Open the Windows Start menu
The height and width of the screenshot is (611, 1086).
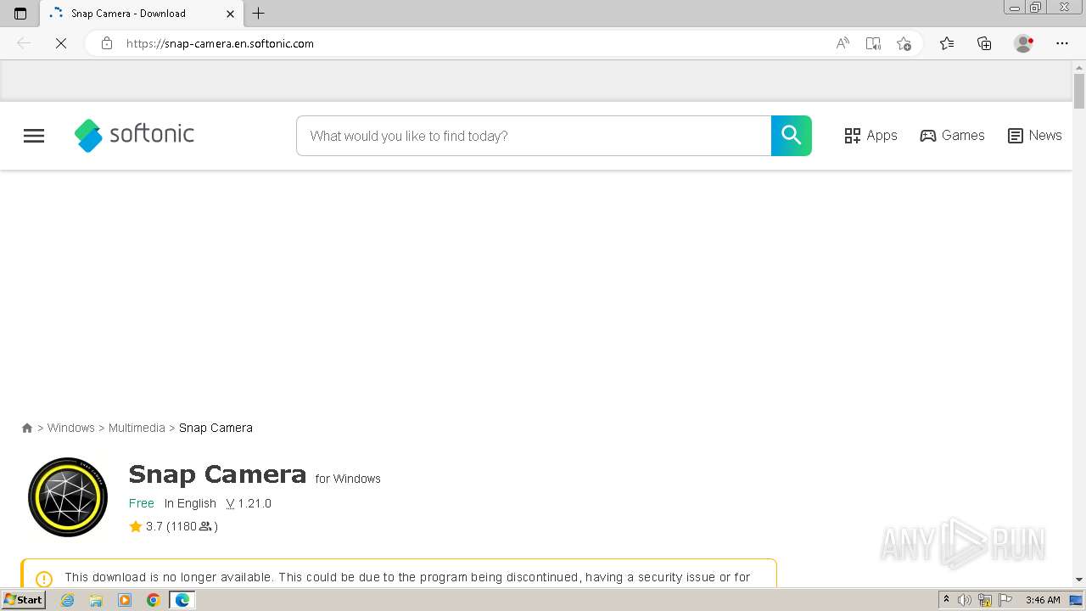click(23, 600)
